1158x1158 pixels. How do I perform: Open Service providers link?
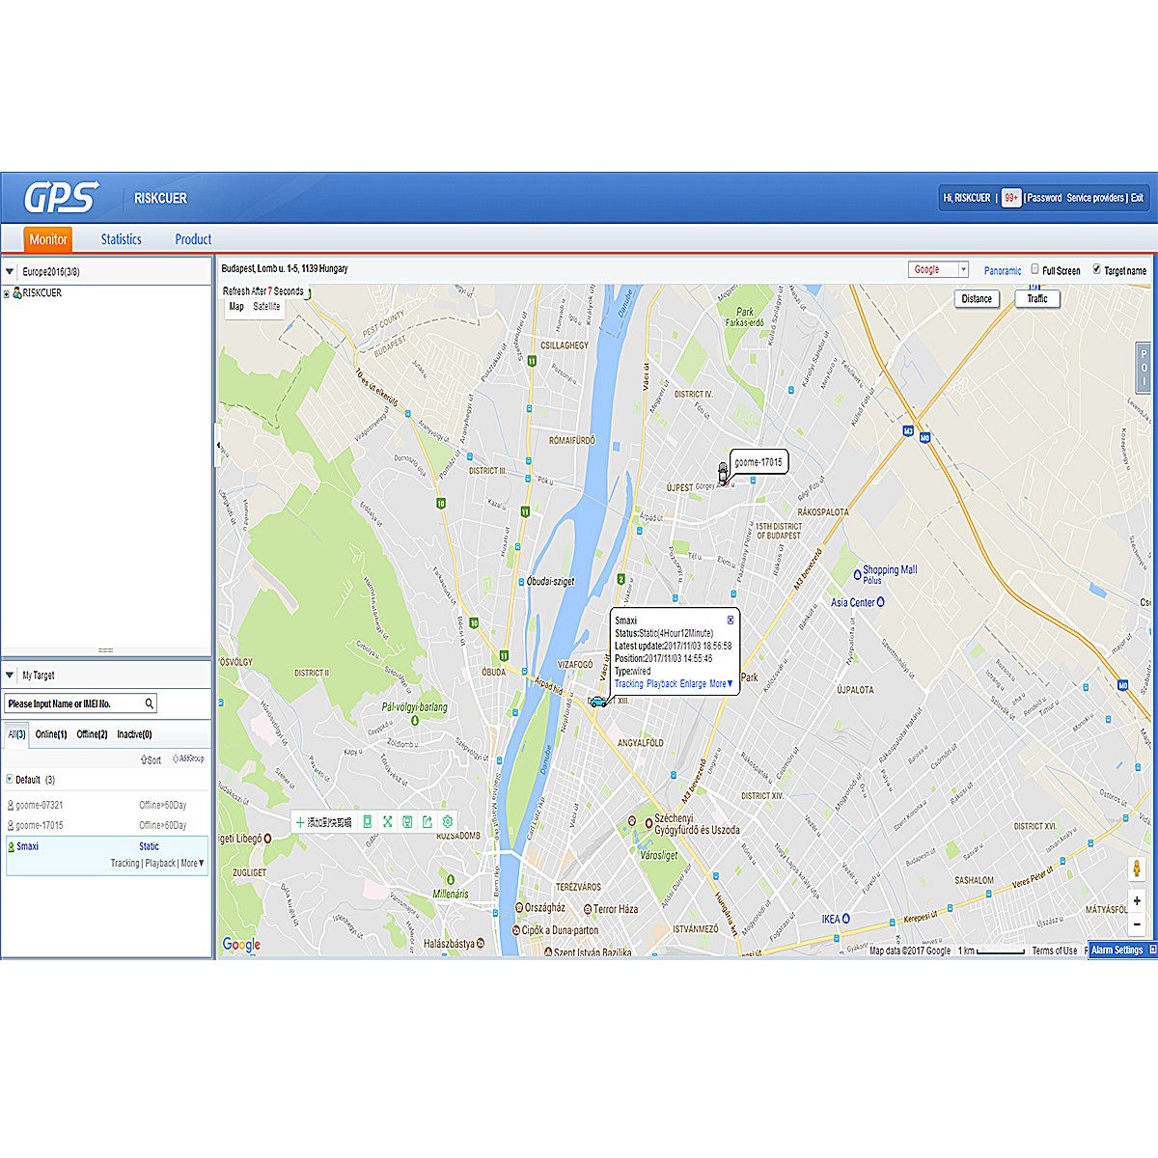1095,198
